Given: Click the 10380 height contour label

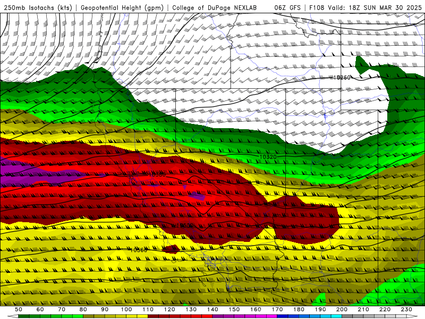Looking at the screenshot, I should (157, 175).
